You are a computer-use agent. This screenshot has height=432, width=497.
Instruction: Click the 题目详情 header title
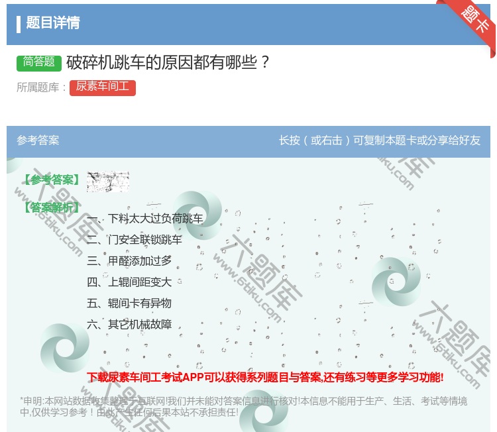pos(52,23)
